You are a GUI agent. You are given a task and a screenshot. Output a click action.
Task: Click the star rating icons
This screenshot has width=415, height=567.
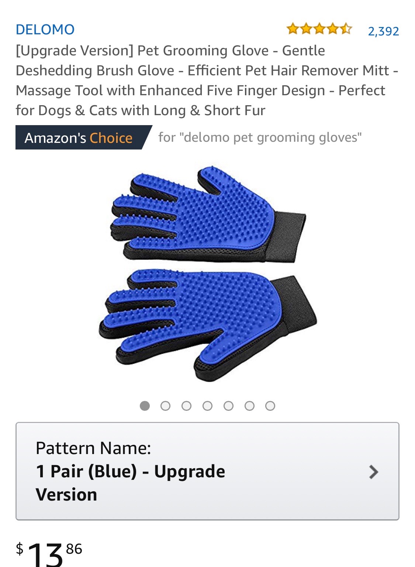[x=319, y=29]
